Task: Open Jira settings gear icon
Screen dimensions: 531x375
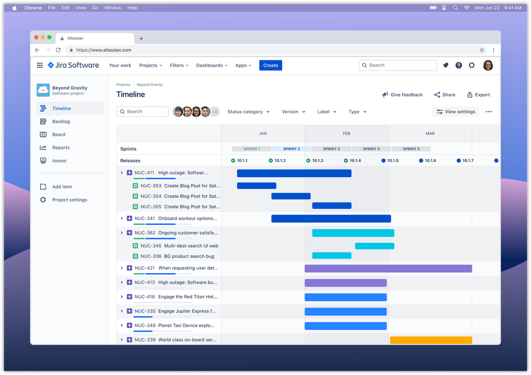Action: (x=472, y=65)
